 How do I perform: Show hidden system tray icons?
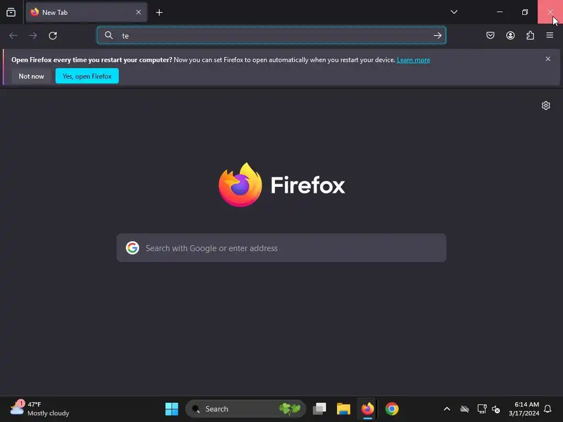coord(446,409)
